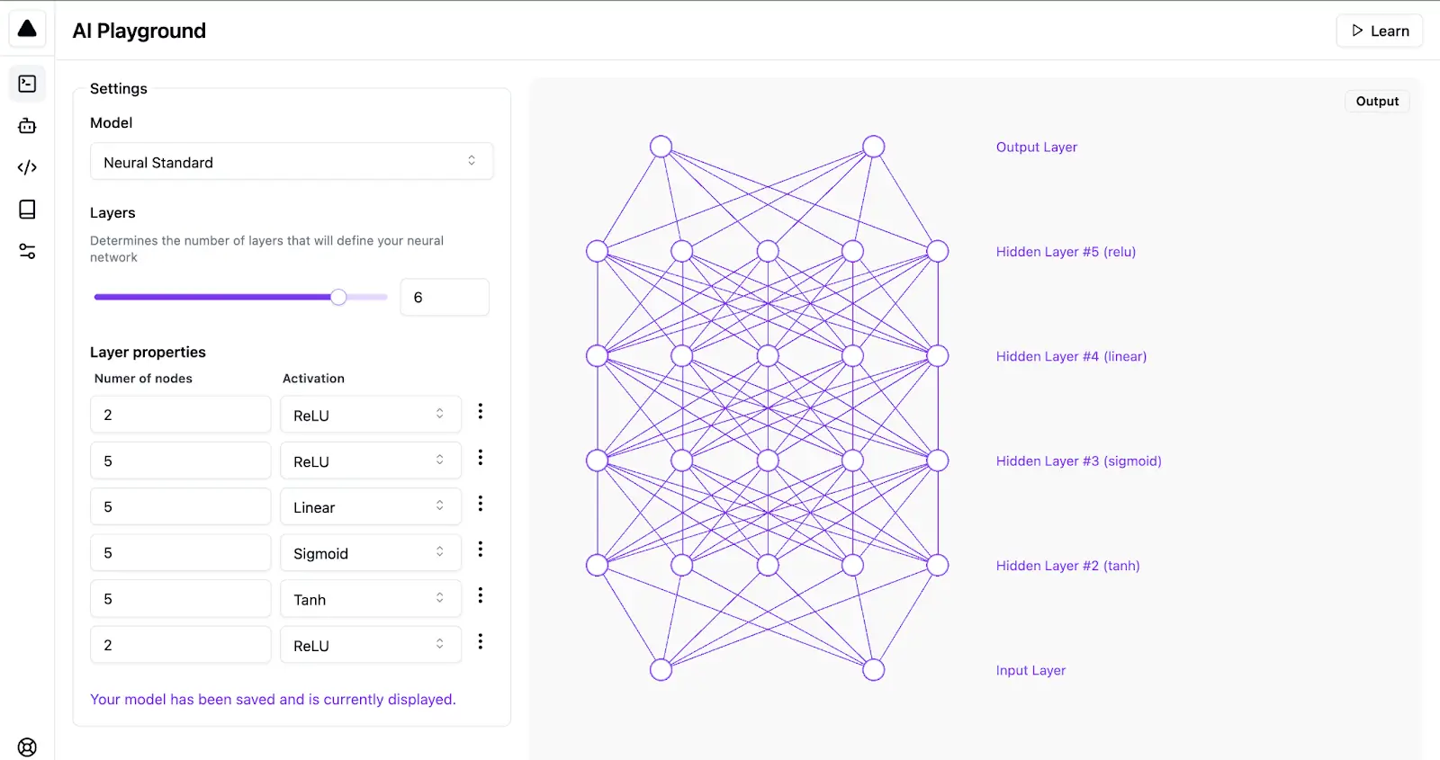The width and height of the screenshot is (1440, 760).
Task: Open the Neural Standard model dropdown
Action: pyautogui.click(x=292, y=162)
